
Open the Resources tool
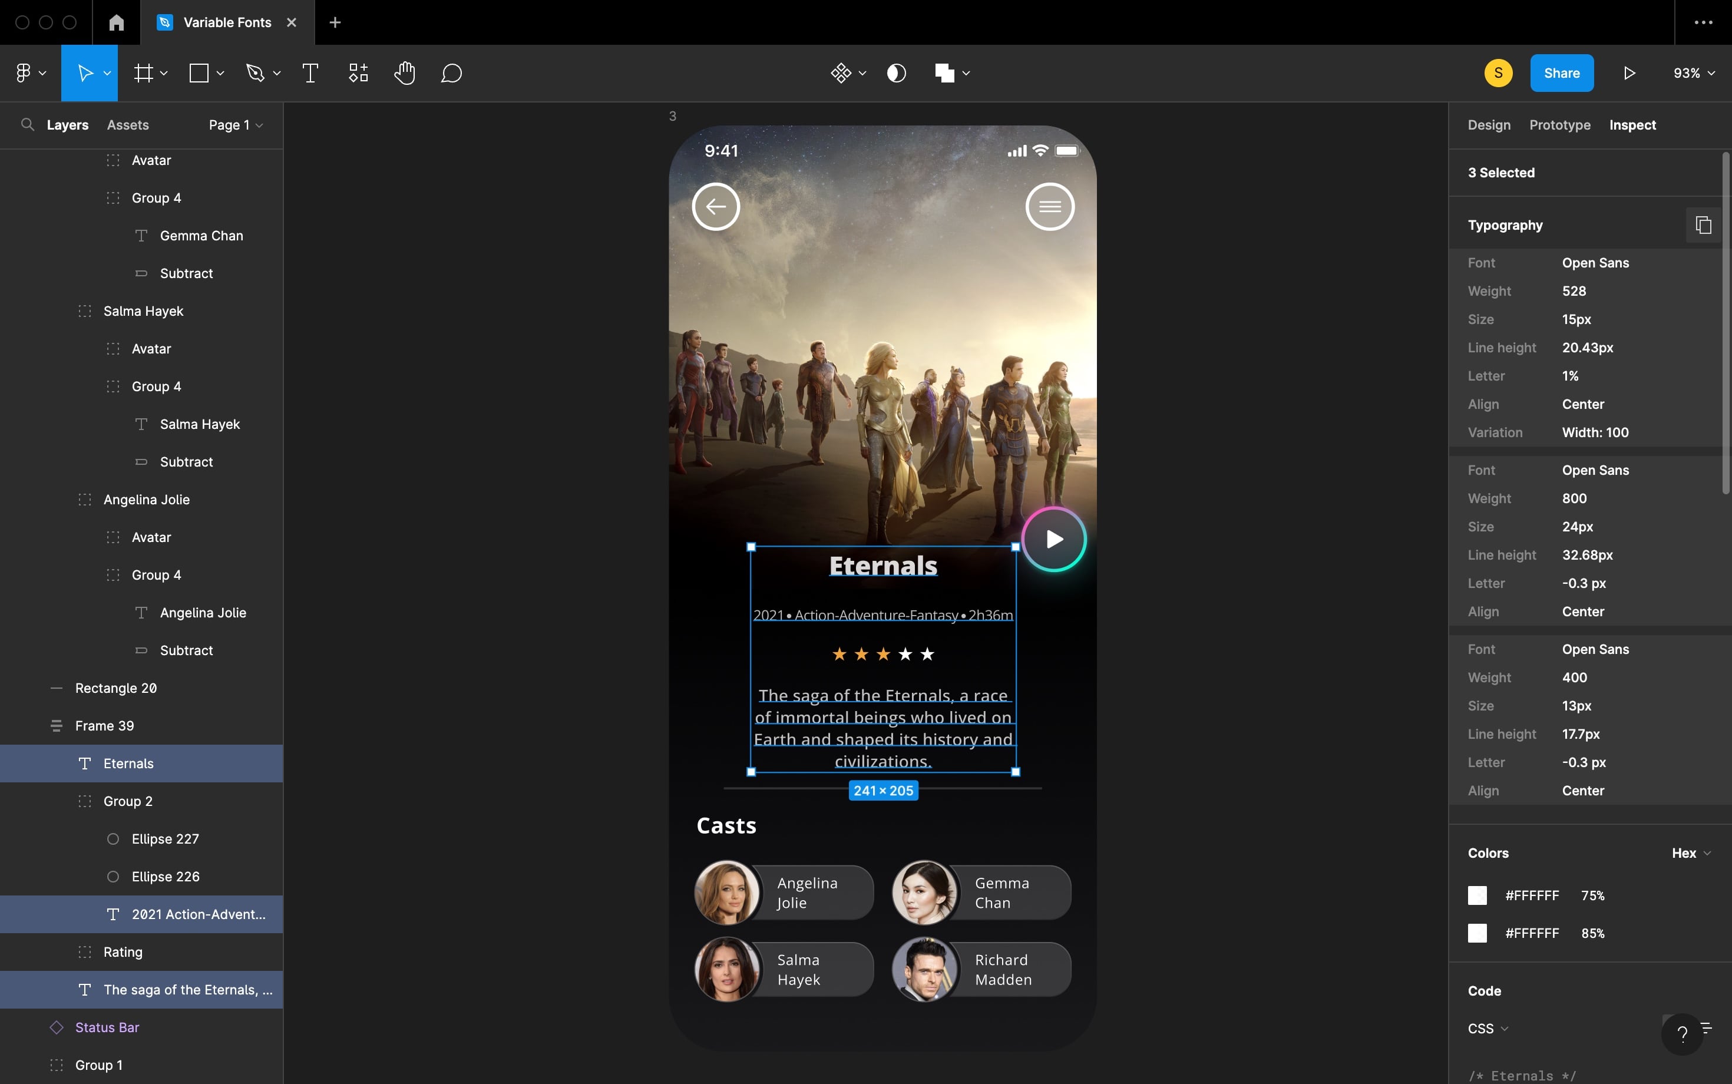pos(358,73)
